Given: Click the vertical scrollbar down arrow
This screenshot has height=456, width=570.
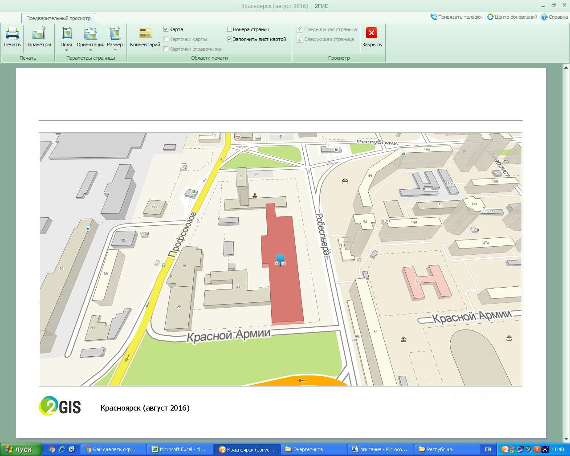Looking at the screenshot, I should click(x=566, y=439).
